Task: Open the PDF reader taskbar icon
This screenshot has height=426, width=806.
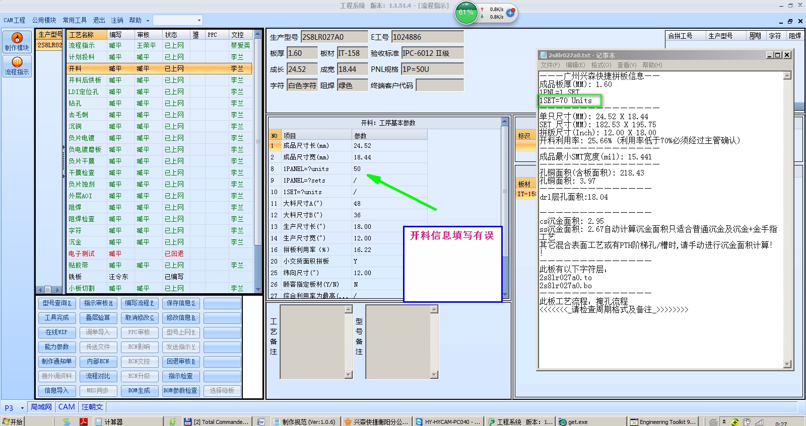Action: (x=83, y=421)
